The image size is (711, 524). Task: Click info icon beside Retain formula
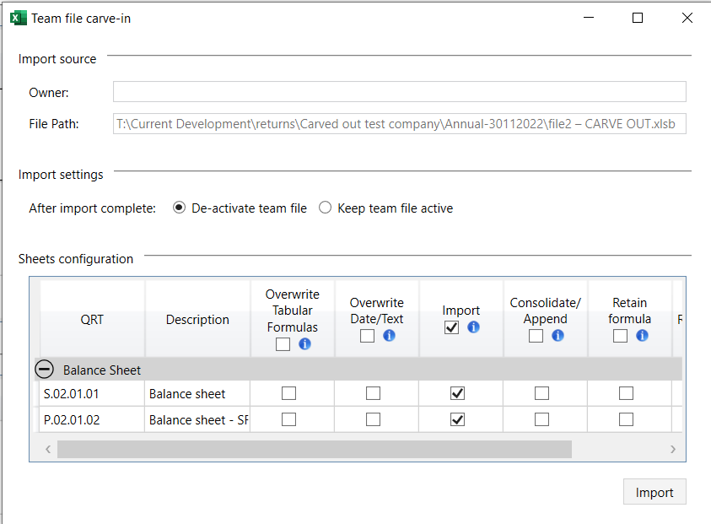point(642,336)
